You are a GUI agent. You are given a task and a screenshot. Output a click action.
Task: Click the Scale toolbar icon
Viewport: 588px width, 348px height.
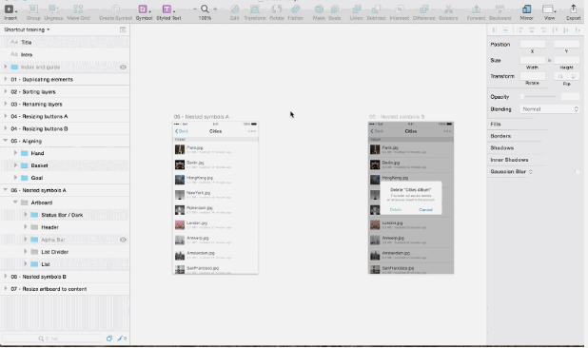click(x=335, y=10)
